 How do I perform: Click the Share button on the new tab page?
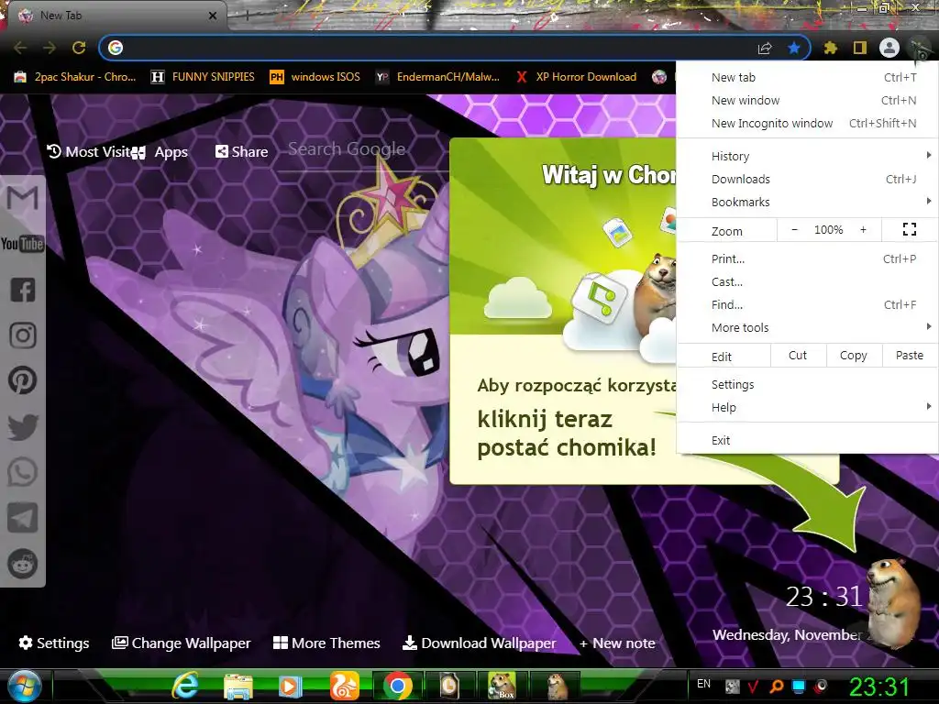point(241,151)
